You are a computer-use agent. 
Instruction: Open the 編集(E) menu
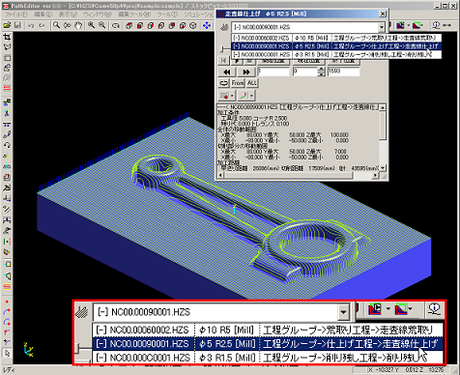(43, 14)
